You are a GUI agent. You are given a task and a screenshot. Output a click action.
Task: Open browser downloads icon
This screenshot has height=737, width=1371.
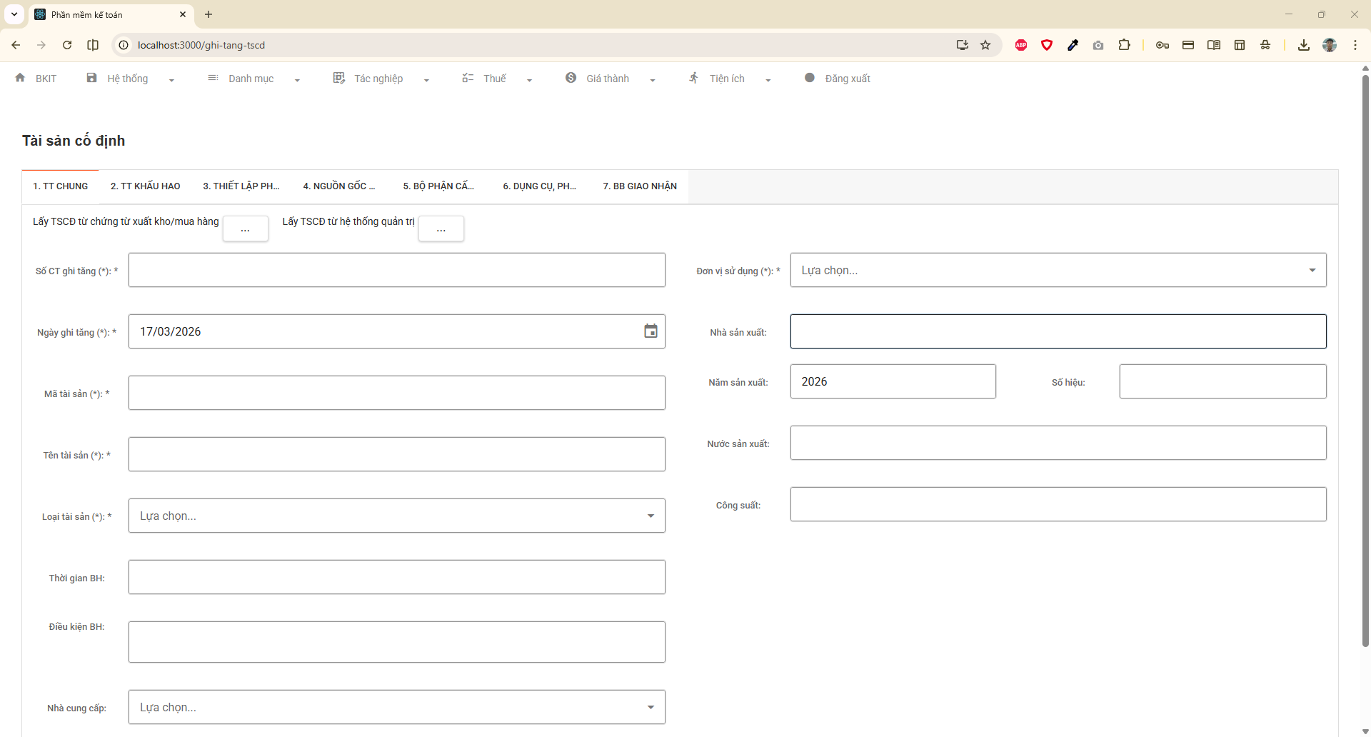pyautogui.click(x=1303, y=45)
